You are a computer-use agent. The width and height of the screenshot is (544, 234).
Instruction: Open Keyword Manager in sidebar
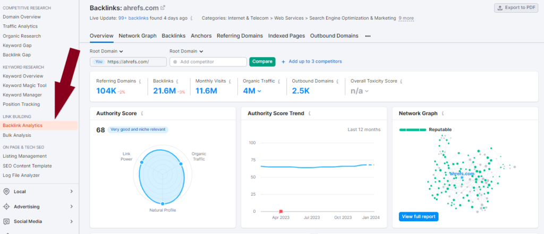(22, 94)
